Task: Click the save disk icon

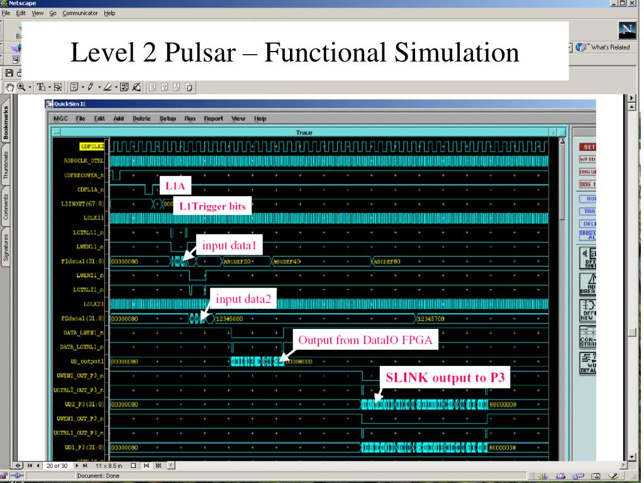Action: [9, 73]
